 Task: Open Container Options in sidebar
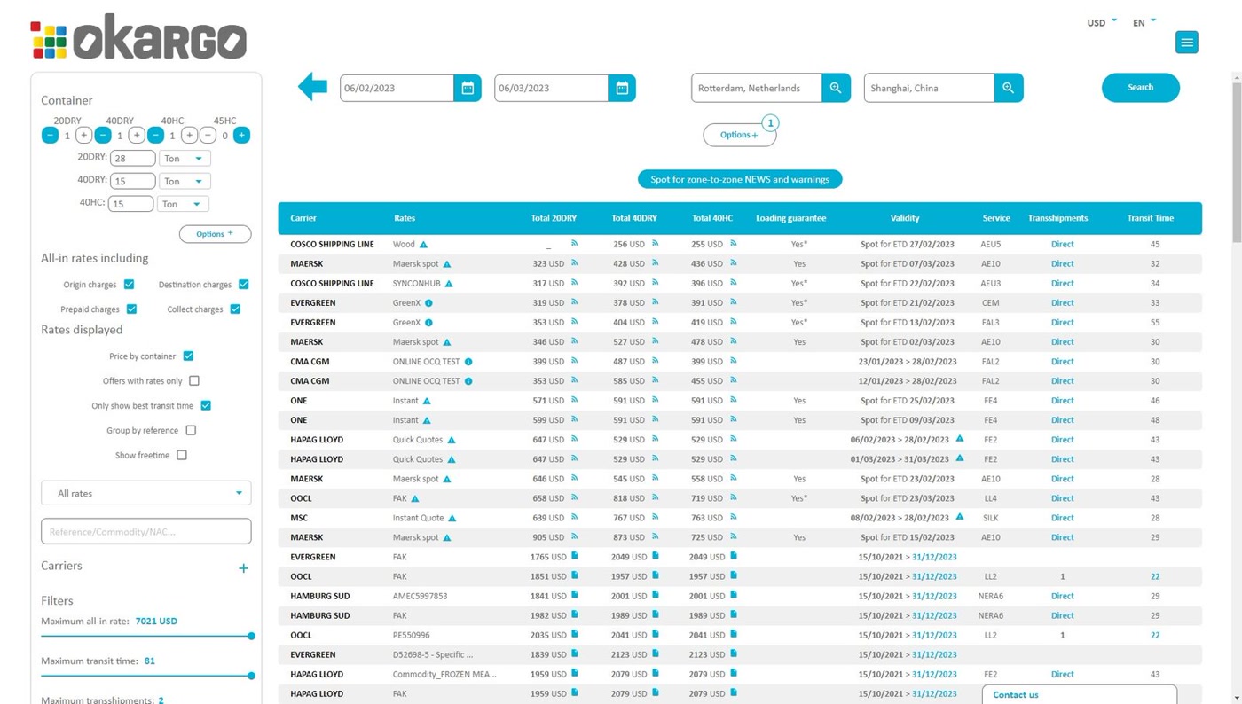coord(215,234)
